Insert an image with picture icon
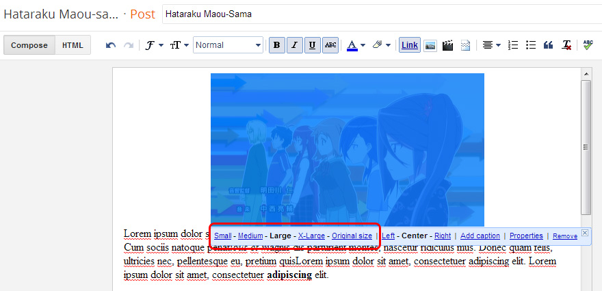This screenshot has width=602, height=291. point(430,45)
